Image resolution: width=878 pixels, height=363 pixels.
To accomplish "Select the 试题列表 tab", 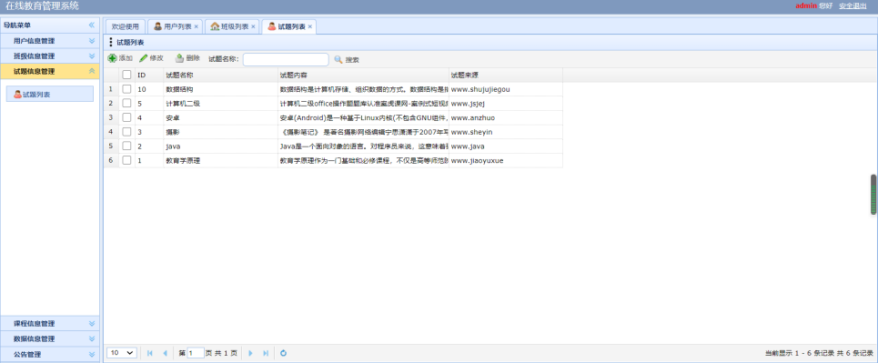I will [x=289, y=26].
